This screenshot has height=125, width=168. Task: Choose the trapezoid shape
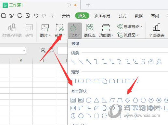[x=120, y=100]
